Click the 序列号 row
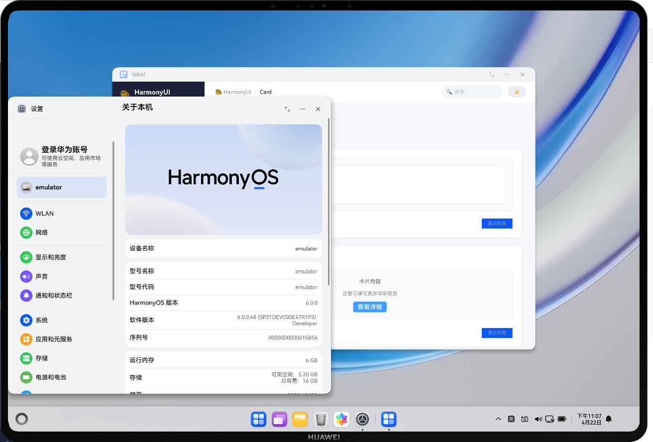This screenshot has width=653, height=442. [223, 337]
